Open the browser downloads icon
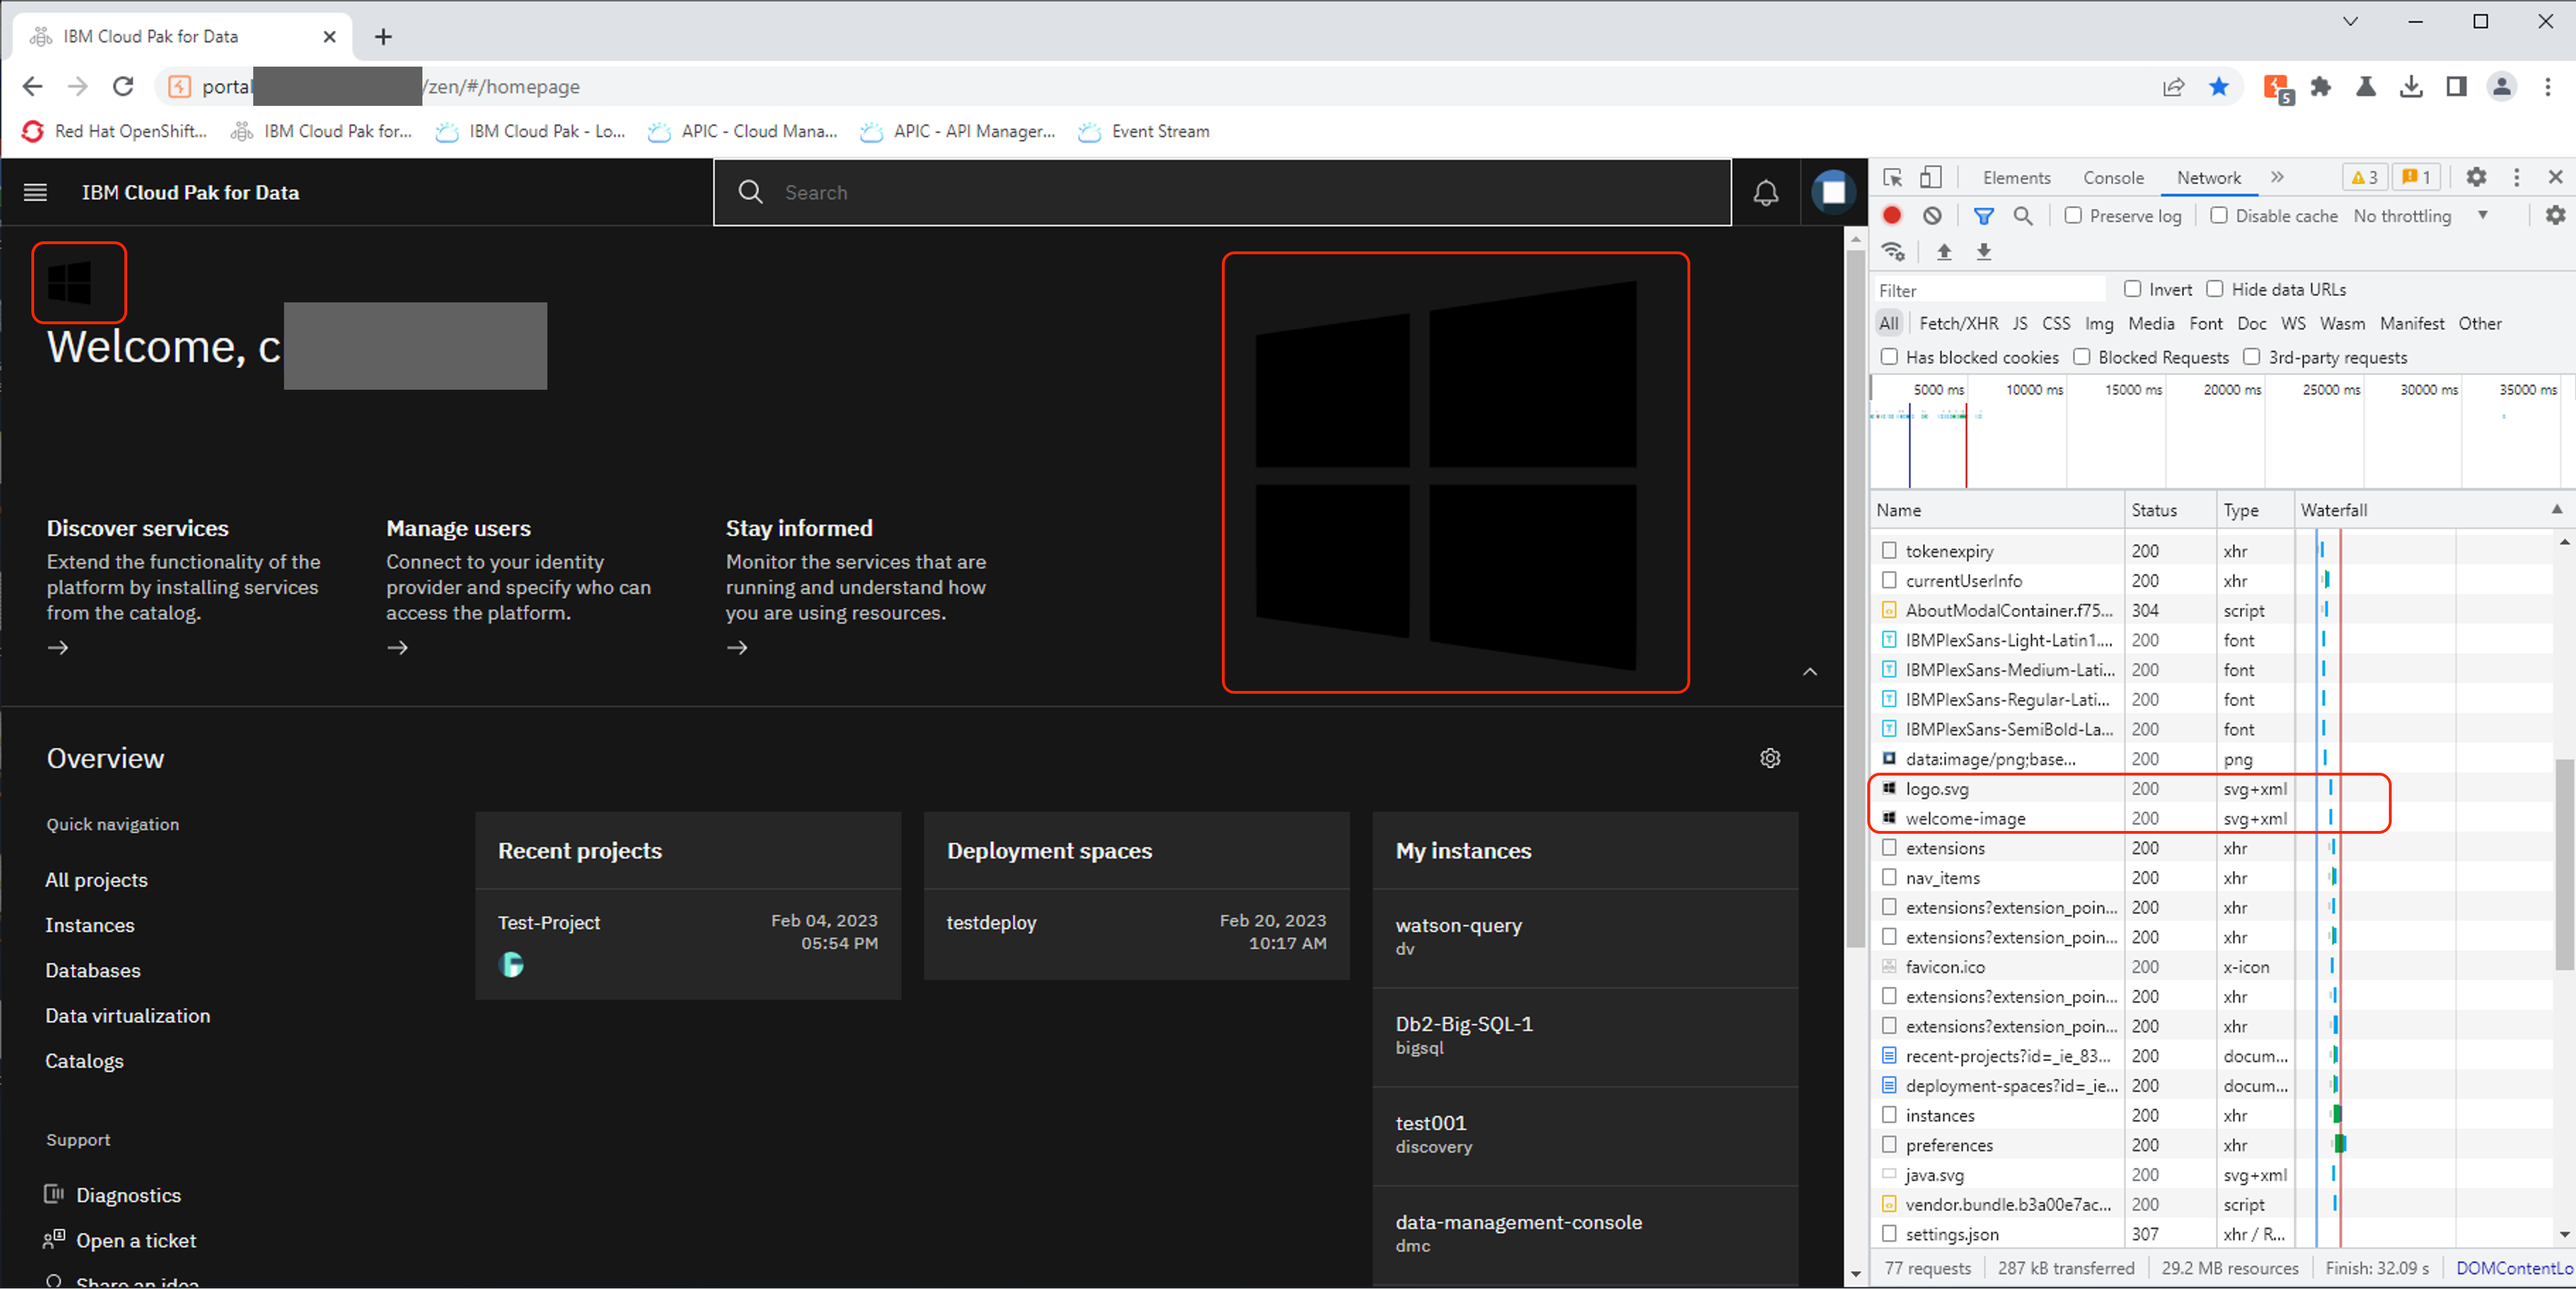The height and width of the screenshot is (1289, 2576). pyautogui.click(x=2411, y=87)
